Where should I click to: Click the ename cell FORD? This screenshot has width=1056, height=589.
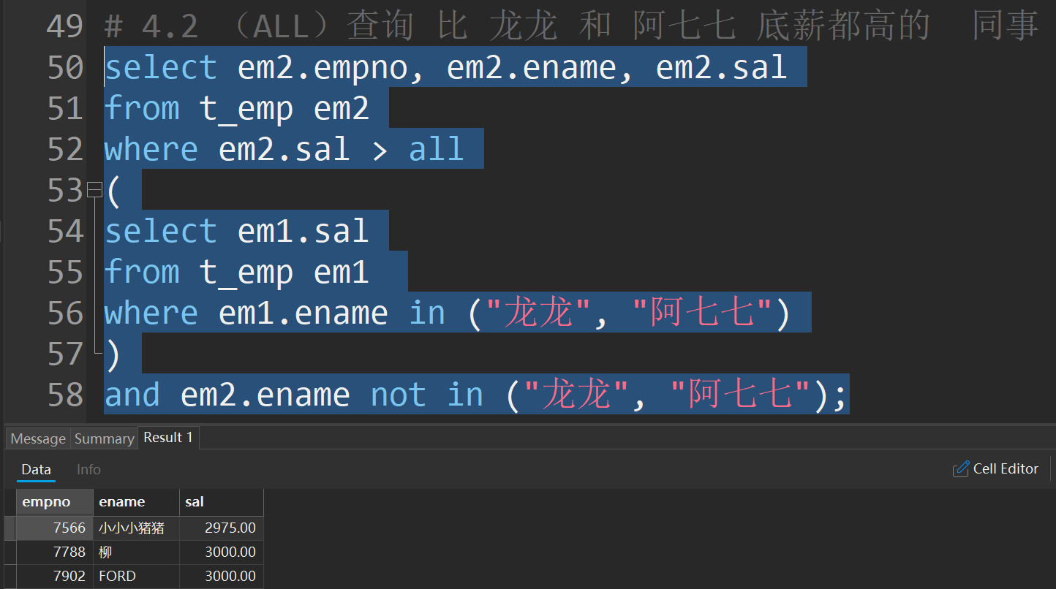coord(136,576)
